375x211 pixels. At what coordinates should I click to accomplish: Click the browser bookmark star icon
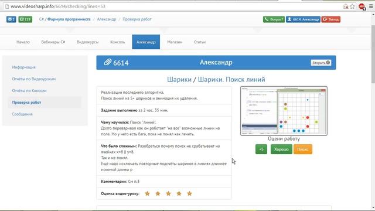[352, 6]
